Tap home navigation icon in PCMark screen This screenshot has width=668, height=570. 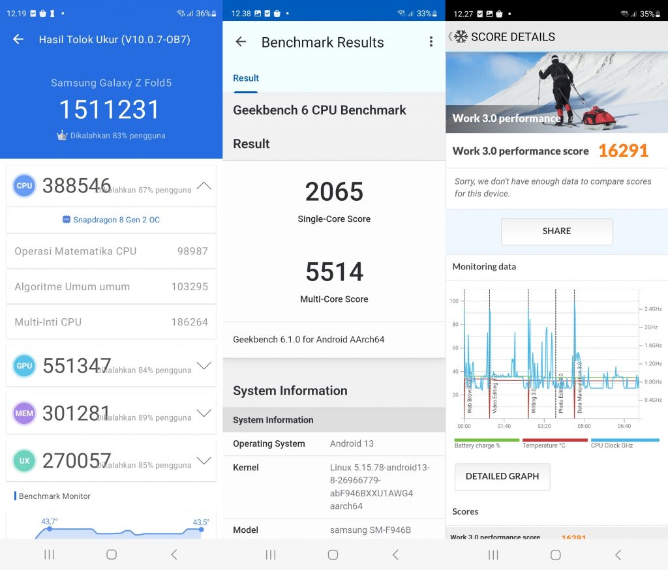[x=556, y=554]
